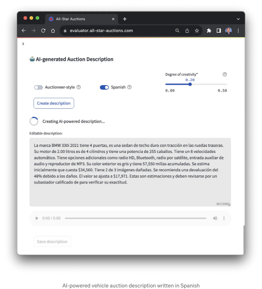Show help for the Spanish option
Viewport: 262px width, 289px height.
(x=129, y=87)
